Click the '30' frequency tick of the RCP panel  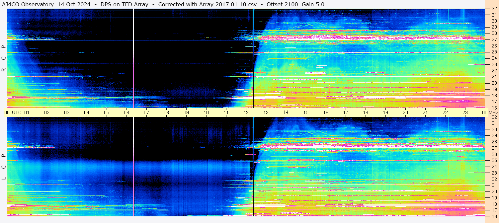[494, 21]
